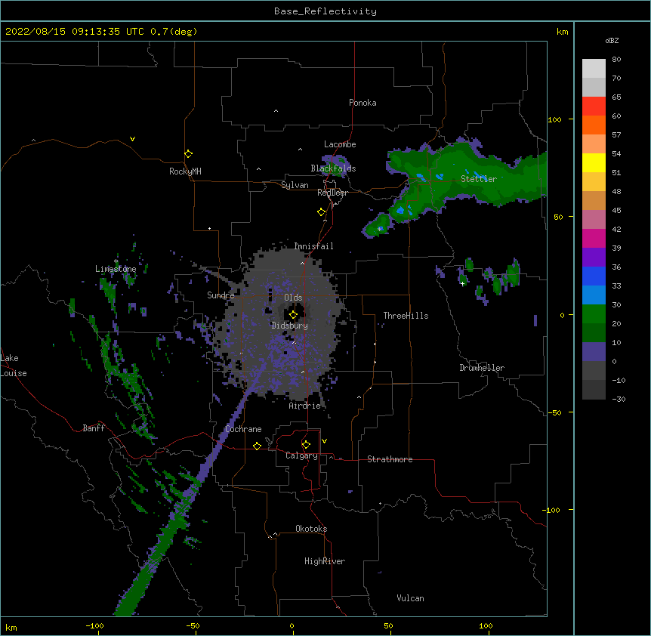This screenshot has width=651, height=636.
Task: Click the -100 tick label on bottom x-axis
Action: (94, 625)
